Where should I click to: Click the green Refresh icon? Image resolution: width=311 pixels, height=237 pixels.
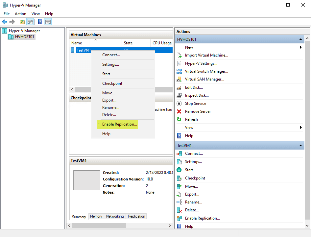click(x=179, y=119)
